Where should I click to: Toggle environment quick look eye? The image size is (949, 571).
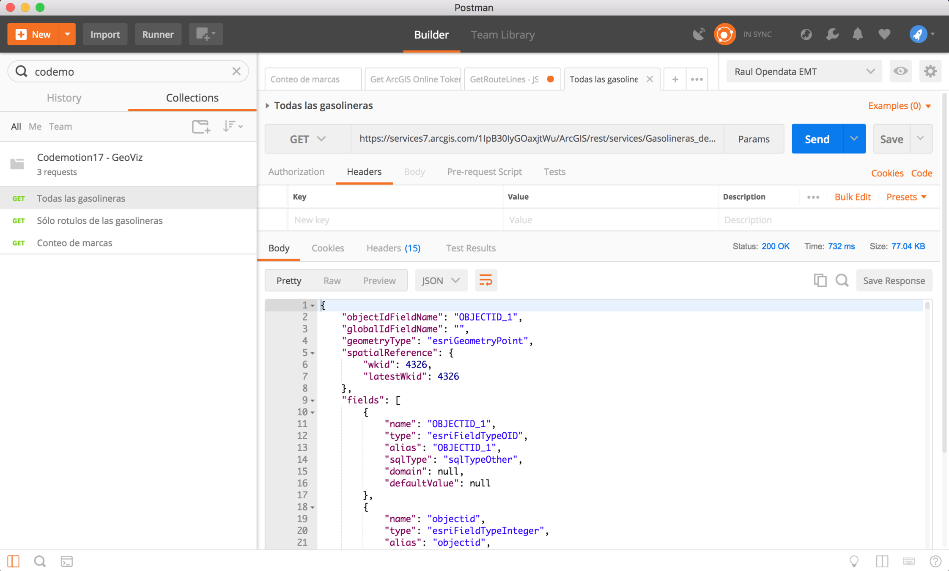pos(900,71)
